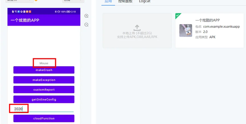246x124 pixels.
Task: Click the Wi-Fi status icon
Action: click(16, 12)
